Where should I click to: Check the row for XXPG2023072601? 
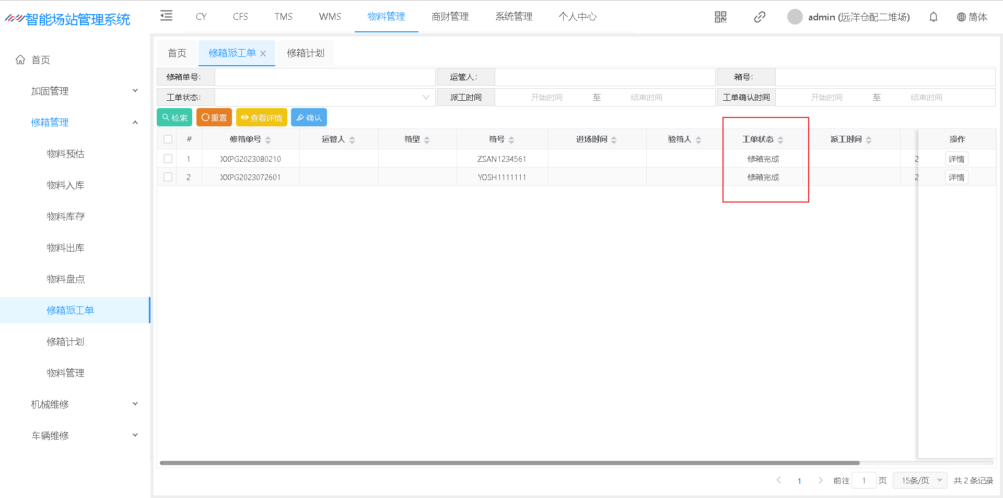click(x=168, y=177)
